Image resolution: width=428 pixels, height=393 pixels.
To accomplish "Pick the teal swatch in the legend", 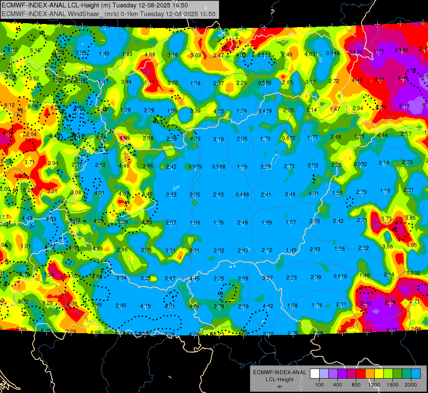I will tap(407, 374).
